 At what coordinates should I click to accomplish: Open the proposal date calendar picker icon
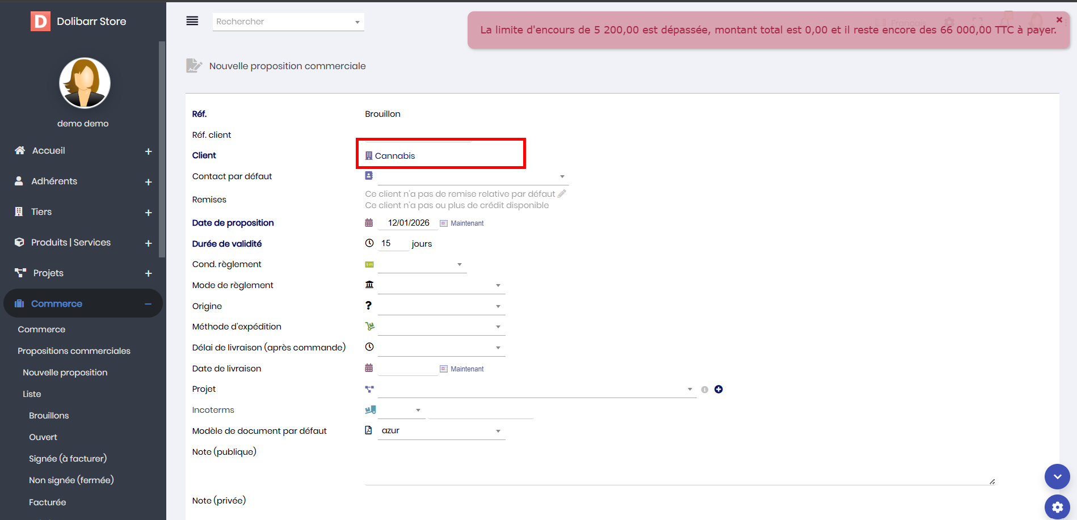click(369, 223)
